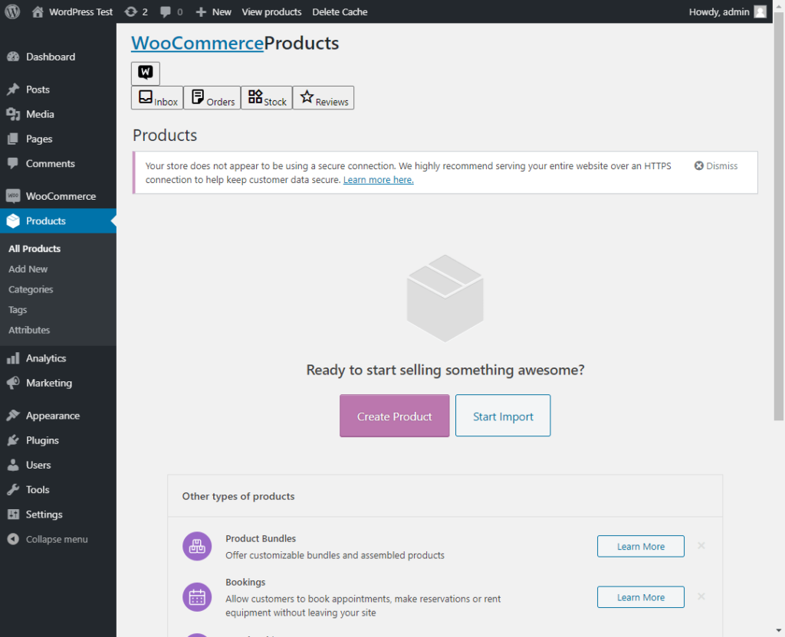
Task: Open the WordPress logo menu
Action: click(x=12, y=11)
